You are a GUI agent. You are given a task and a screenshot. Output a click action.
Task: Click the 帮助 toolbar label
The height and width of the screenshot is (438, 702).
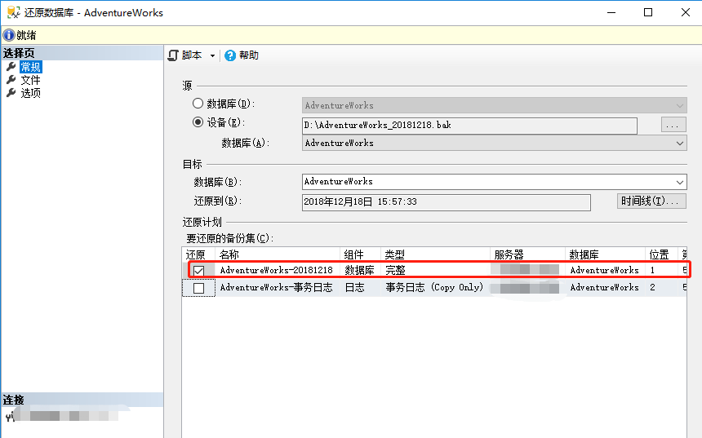249,55
